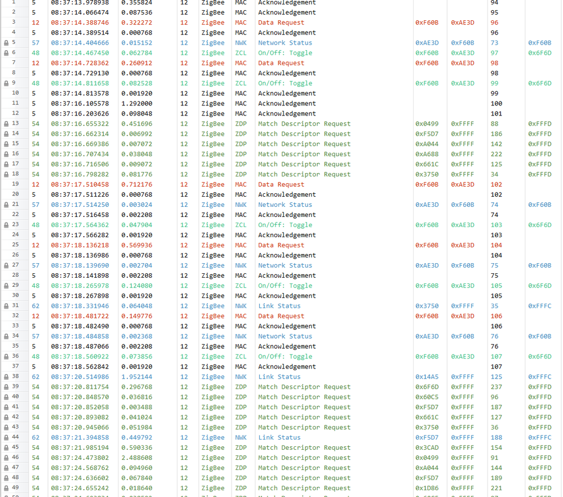Select the time delta 2.488608

(x=137, y=458)
